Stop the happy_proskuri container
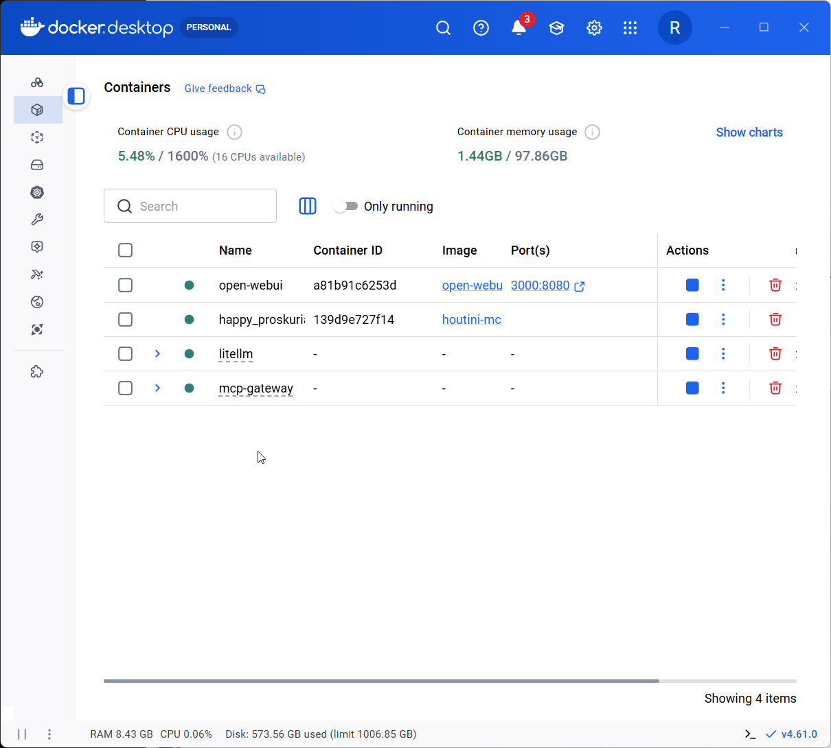Screen dimensions: 831x748 pyautogui.click(x=692, y=319)
